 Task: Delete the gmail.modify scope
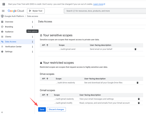point(139,103)
